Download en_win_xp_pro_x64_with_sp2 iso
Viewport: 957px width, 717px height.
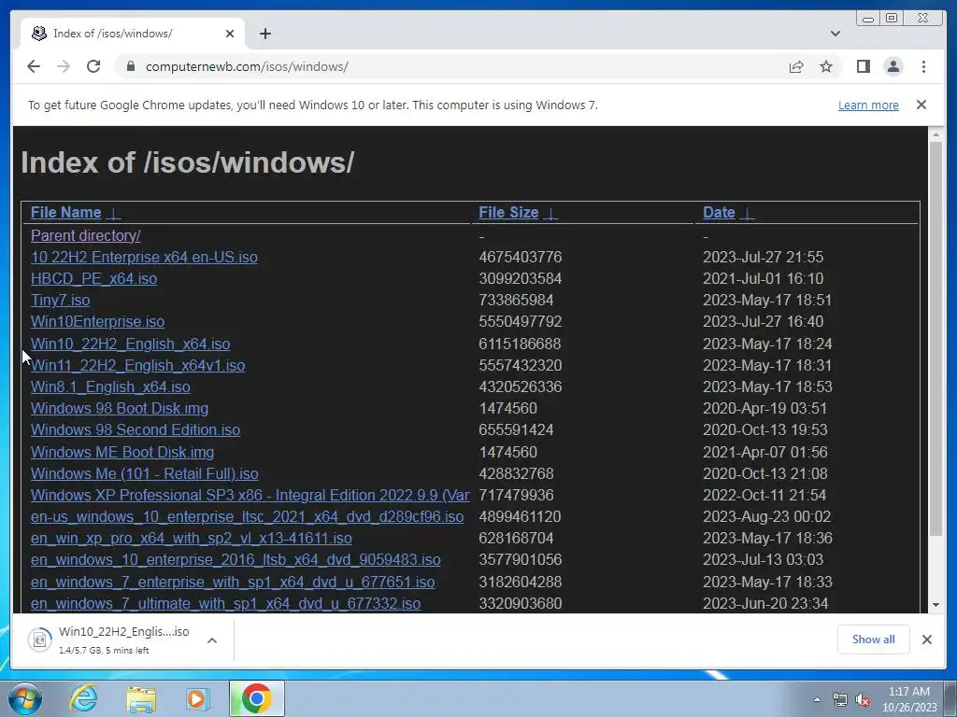[x=192, y=539]
